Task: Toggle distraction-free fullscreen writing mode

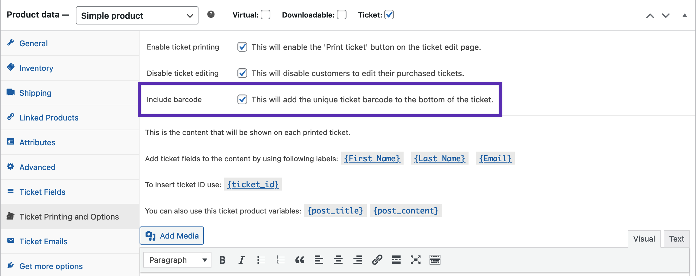Action: pyautogui.click(x=416, y=260)
